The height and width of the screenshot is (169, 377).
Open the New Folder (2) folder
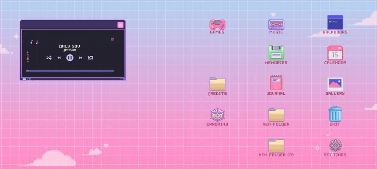pos(276,145)
